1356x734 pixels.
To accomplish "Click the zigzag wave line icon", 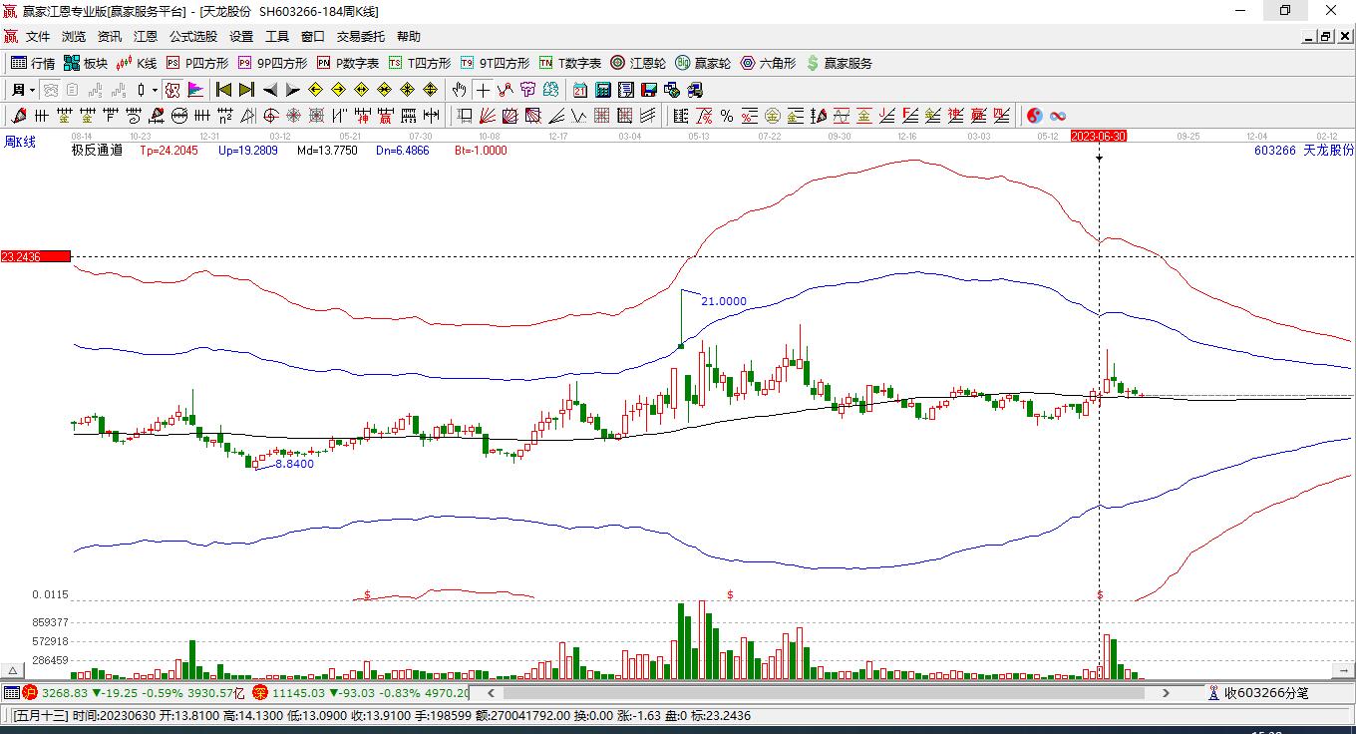I will point(506,90).
